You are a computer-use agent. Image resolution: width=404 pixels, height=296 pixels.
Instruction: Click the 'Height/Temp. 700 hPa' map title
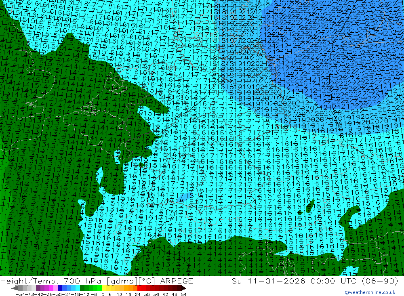(x=51, y=281)
